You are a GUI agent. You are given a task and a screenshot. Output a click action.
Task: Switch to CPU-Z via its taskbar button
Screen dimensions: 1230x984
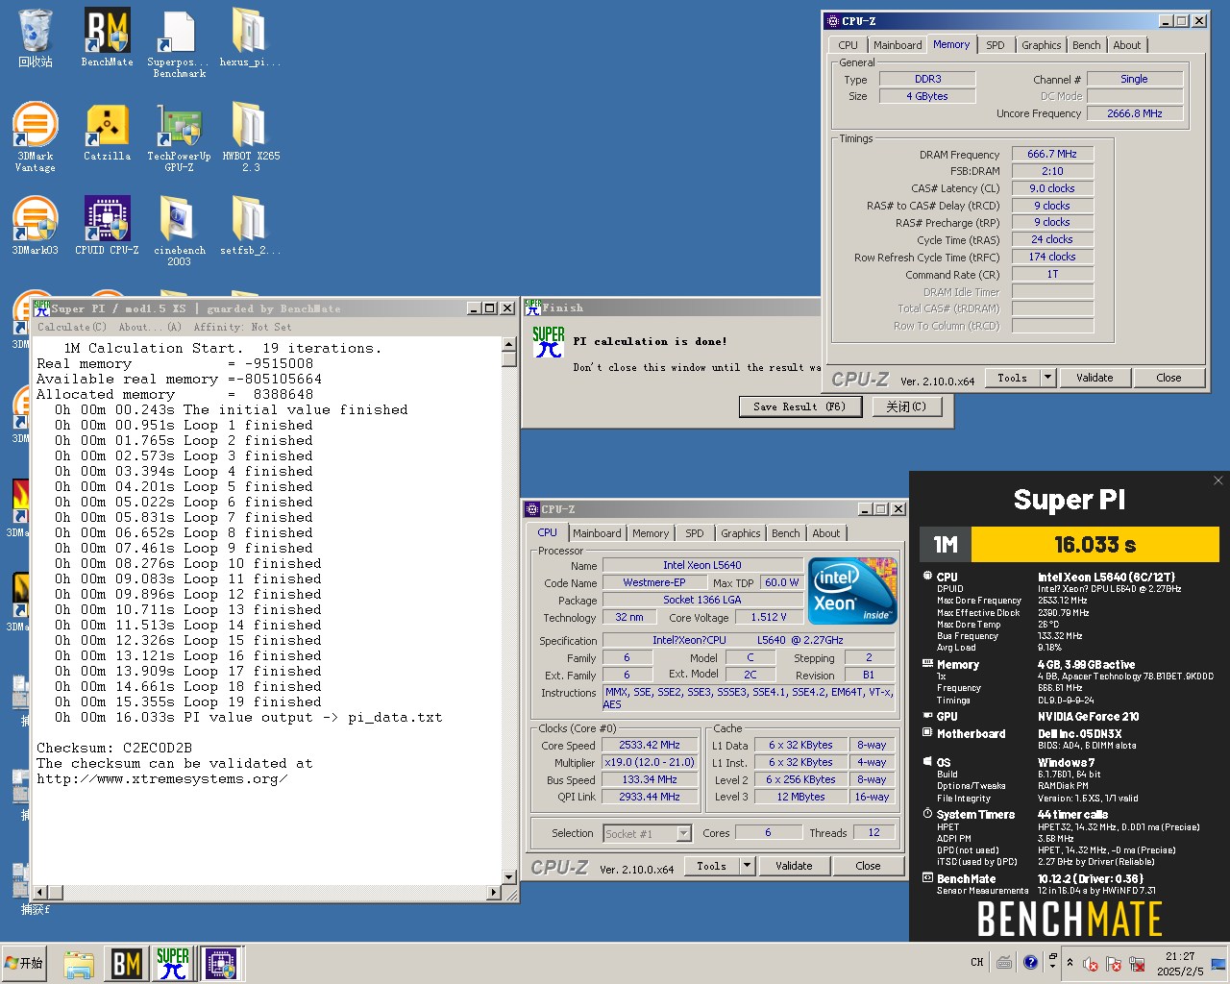(x=220, y=964)
